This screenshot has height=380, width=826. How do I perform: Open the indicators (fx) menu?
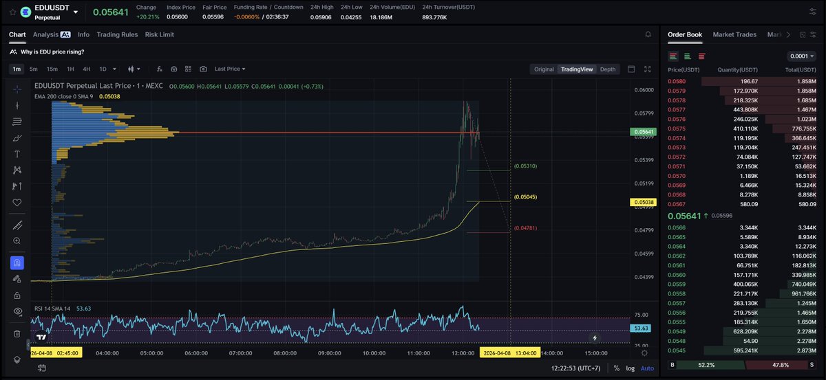click(159, 69)
